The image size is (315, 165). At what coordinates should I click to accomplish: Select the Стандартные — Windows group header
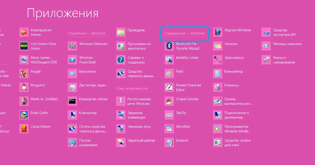click(185, 33)
